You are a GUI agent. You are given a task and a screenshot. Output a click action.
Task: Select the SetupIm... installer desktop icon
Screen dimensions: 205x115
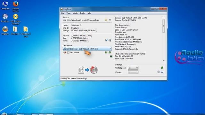(x=5, y=18)
